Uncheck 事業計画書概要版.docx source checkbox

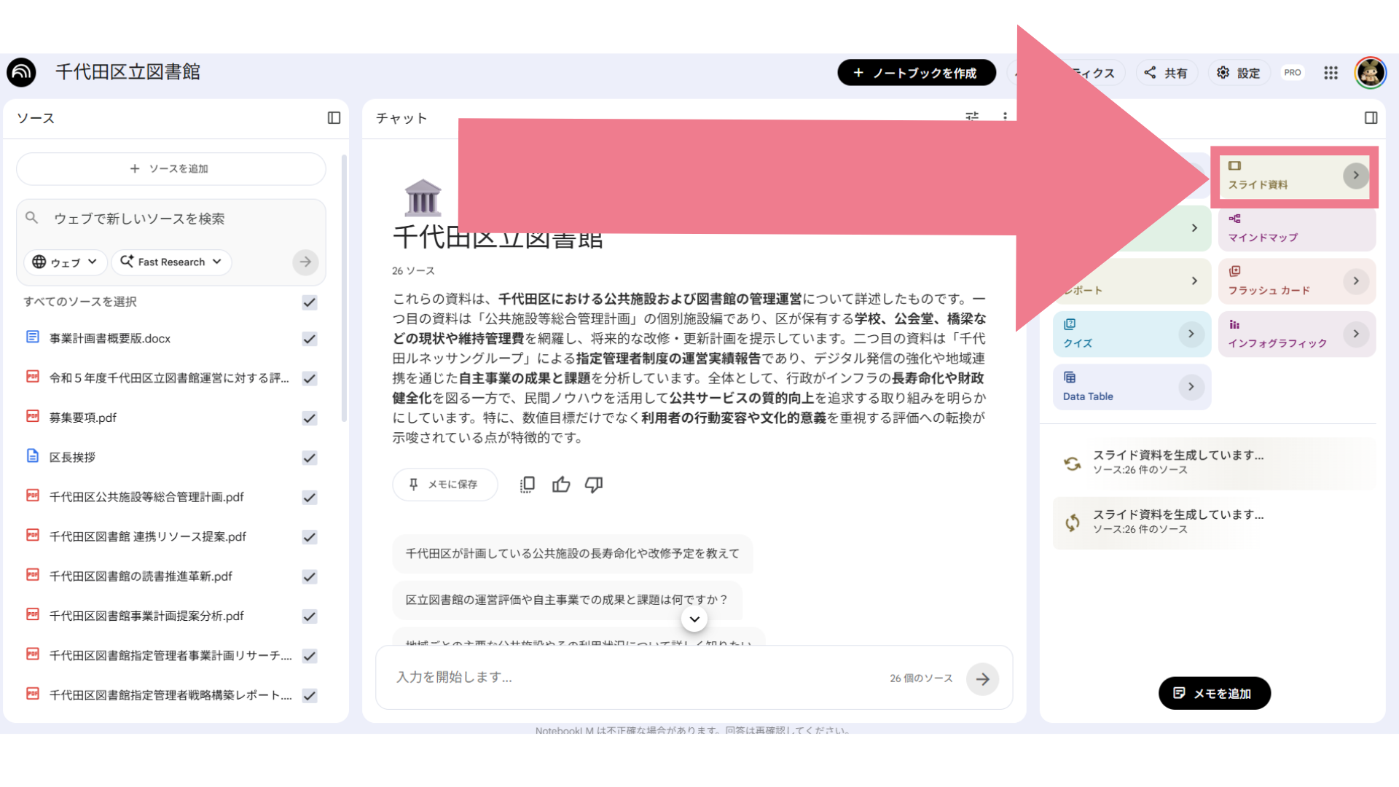310,339
